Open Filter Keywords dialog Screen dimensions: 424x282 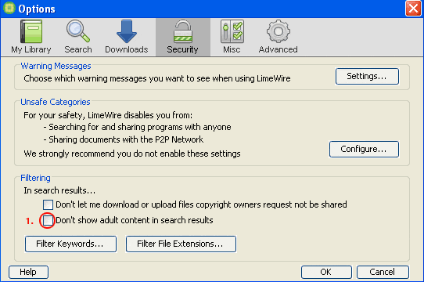[x=70, y=244]
